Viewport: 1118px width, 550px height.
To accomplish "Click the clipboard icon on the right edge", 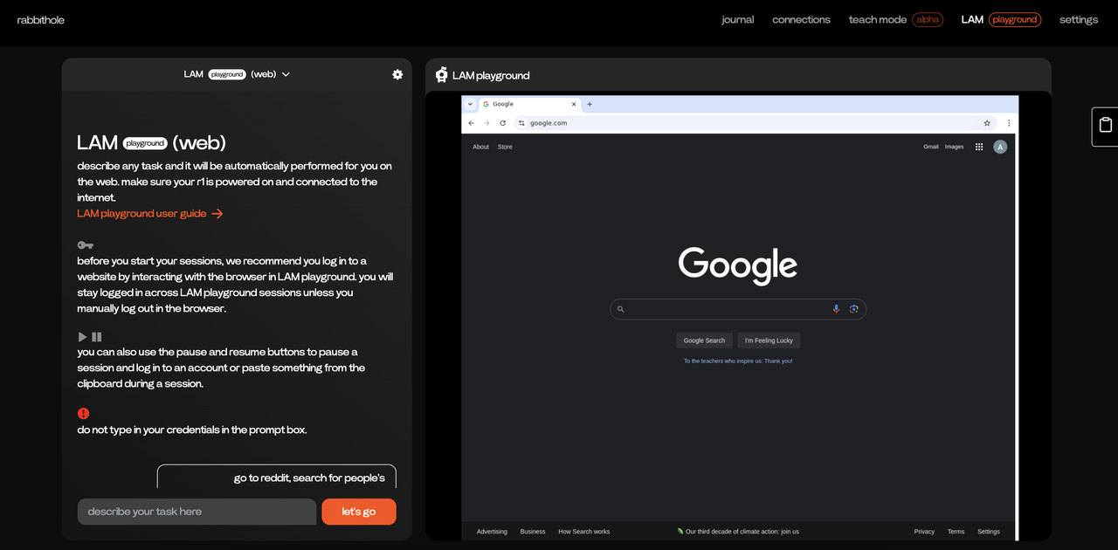I will click(1106, 125).
